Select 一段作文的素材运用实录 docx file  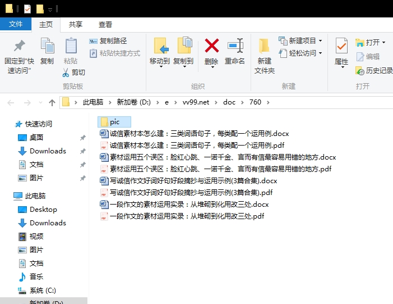[x=184, y=205]
